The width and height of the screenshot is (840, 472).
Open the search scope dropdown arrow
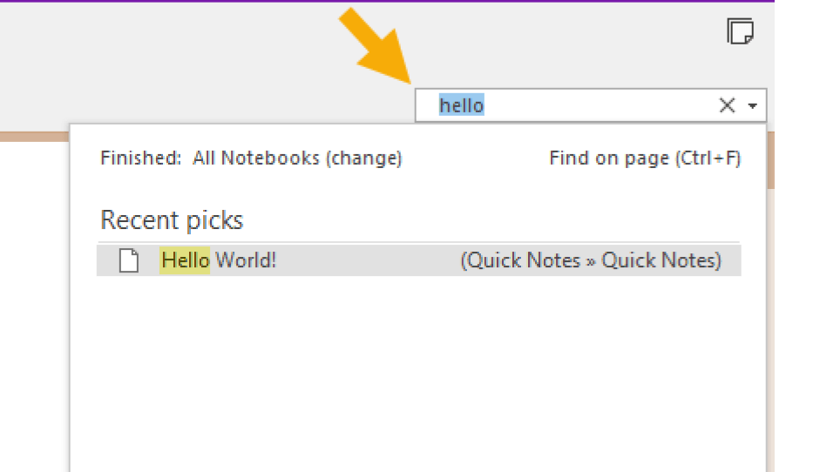click(x=753, y=106)
